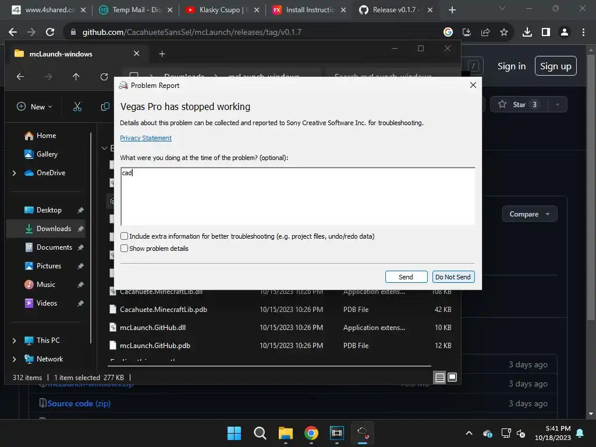Open the New menu in File Explorer
Viewport: 596px width, 447px height.
click(x=34, y=107)
